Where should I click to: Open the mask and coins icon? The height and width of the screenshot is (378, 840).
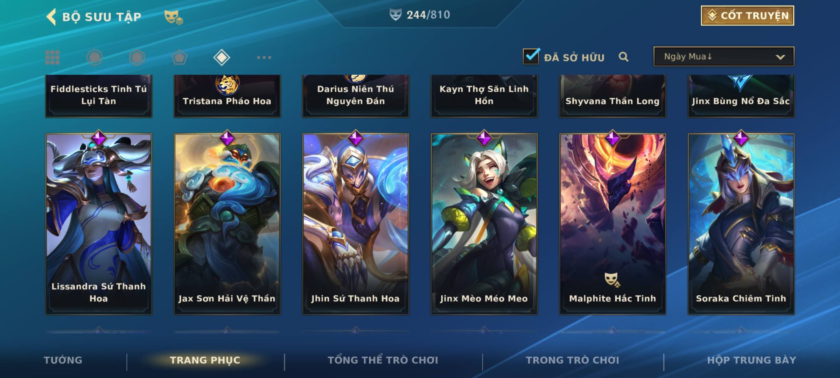point(174,17)
